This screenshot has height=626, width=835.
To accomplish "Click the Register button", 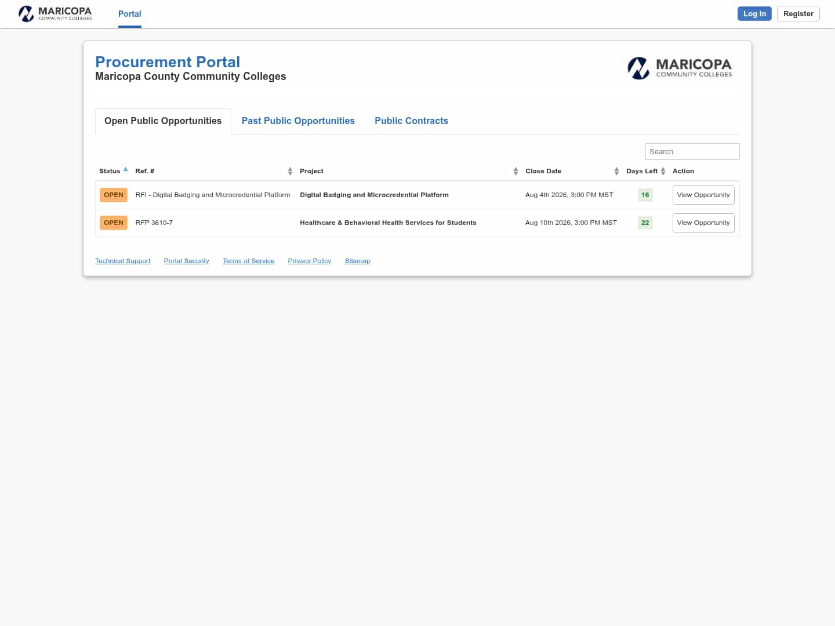I will point(798,14).
